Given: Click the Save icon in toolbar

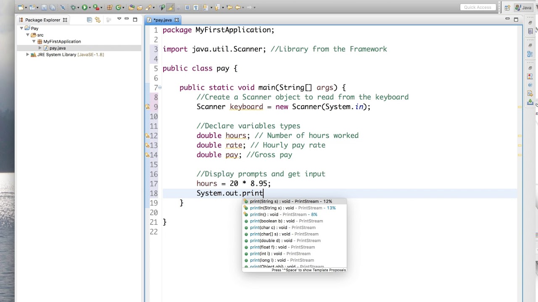Looking at the screenshot, I should (44, 8).
